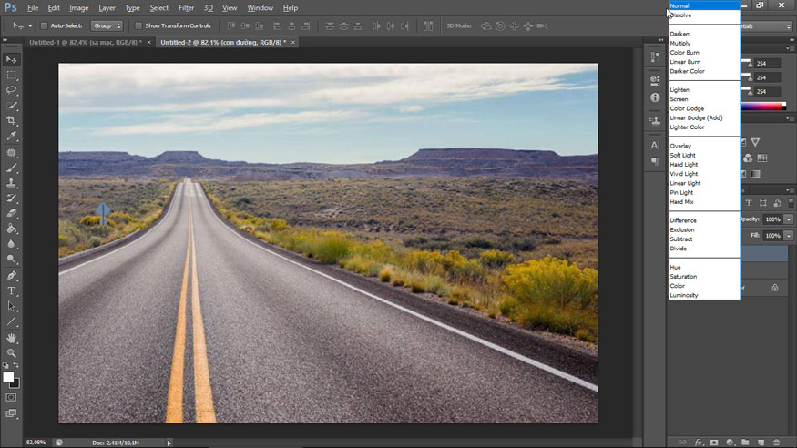797x448 pixels.
Task: Open the Filter menu
Action: coord(186,8)
